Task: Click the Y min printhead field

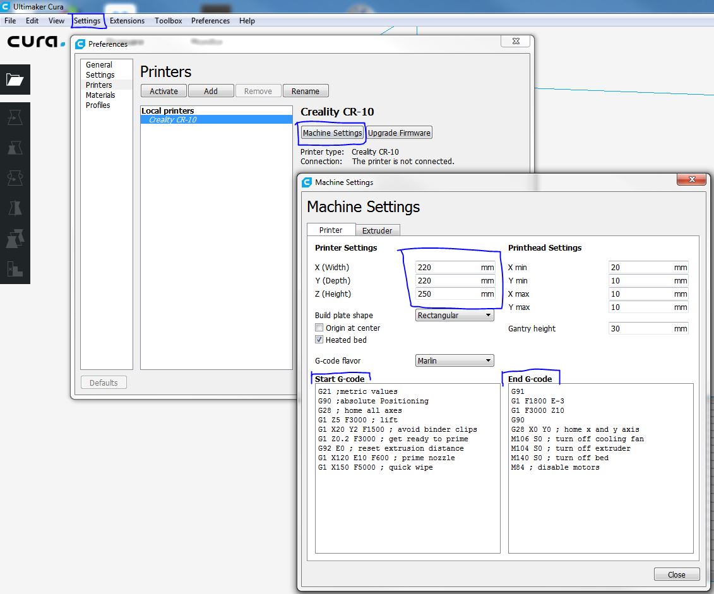Action: [648, 280]
